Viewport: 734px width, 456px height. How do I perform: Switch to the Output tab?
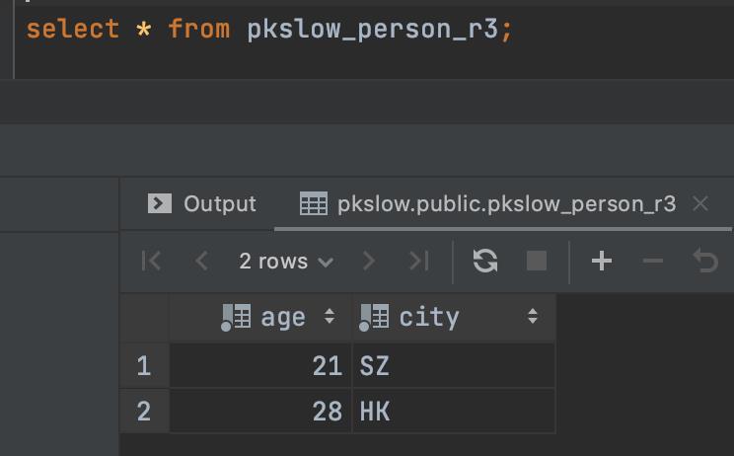pos(202,203)
